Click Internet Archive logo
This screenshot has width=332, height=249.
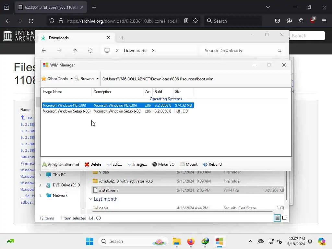click(18, 36)
